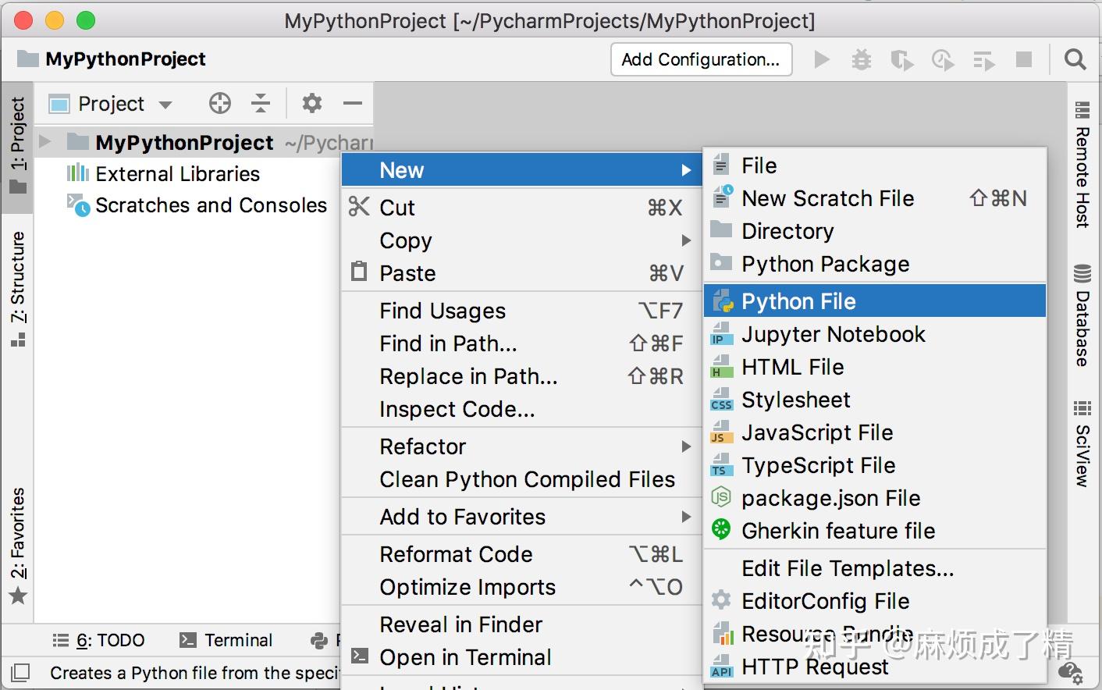The width and height of the screenshot is (1102, 690).
Task: Hide the Project panel with minus icon
Action: tap(353, 103)
